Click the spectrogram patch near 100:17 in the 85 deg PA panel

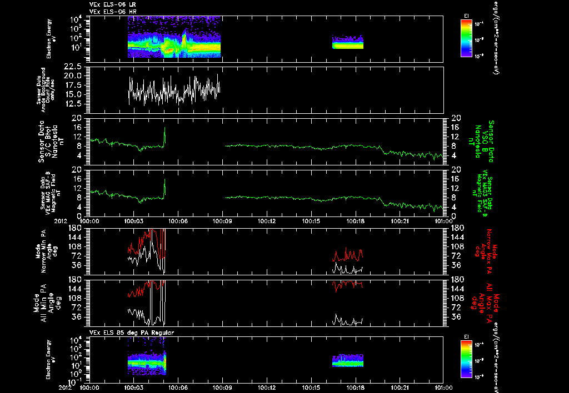(x=348, y=360)
